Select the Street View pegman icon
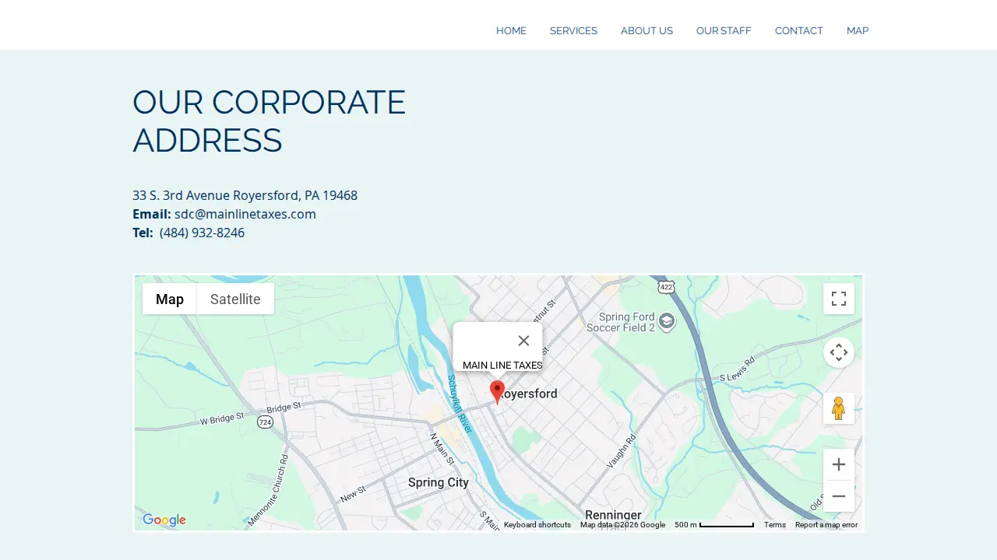Screen dimensions: 997x560 839,408
